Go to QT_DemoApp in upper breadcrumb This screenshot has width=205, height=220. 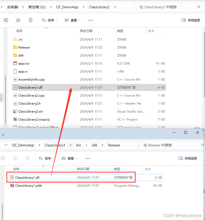click(x=67, y=7)
